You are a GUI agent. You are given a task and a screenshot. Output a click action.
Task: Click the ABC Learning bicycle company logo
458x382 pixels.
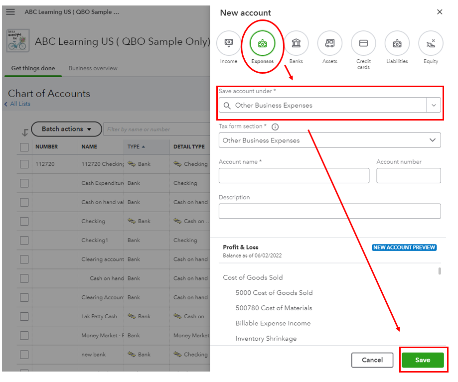point(18,40)
